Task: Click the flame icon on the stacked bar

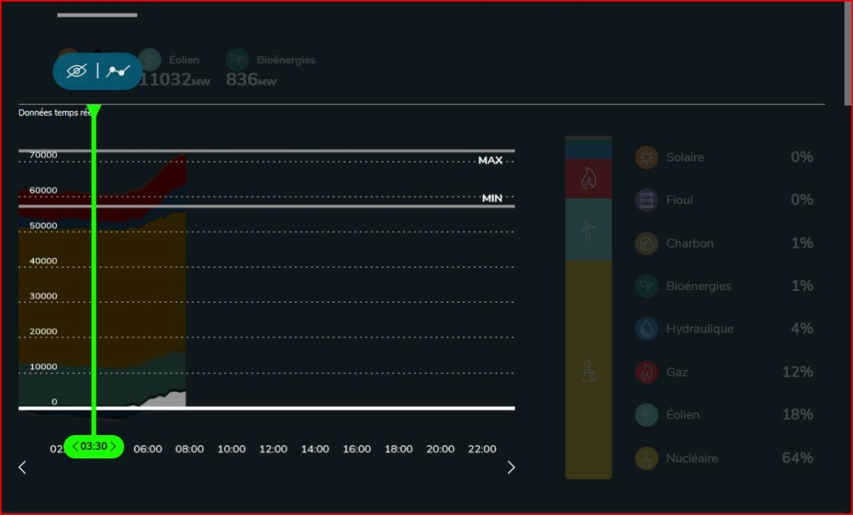Action: 588,178
